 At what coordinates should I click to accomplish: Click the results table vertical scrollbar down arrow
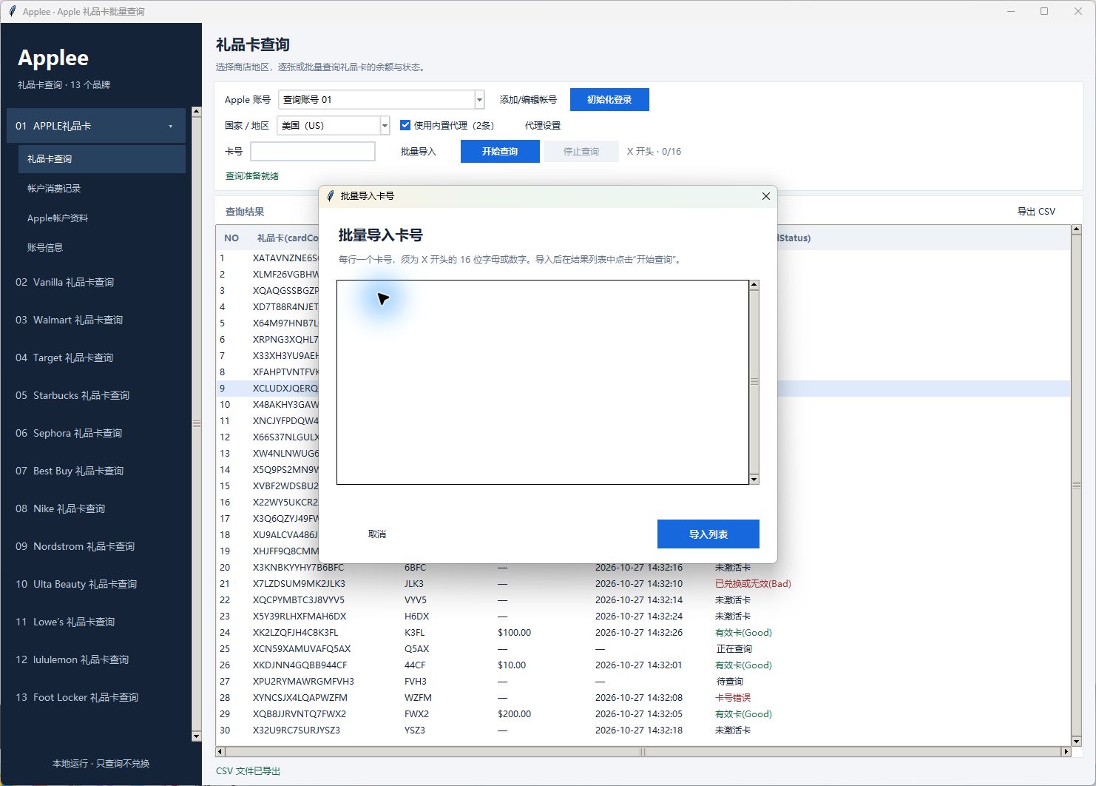pyautogui.click(x=1077, y=741)
